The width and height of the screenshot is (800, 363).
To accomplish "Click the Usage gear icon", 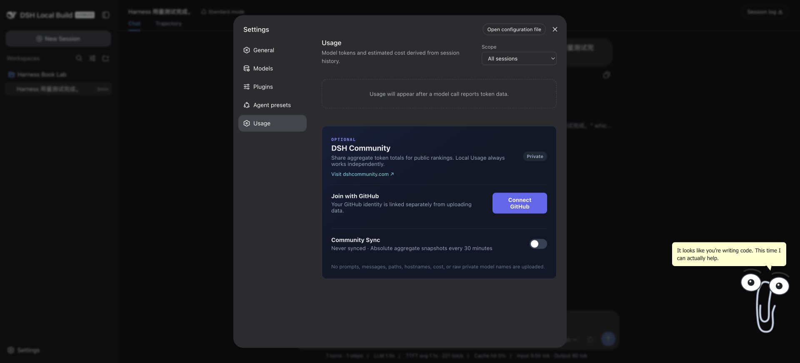I will tap(247, 123).
